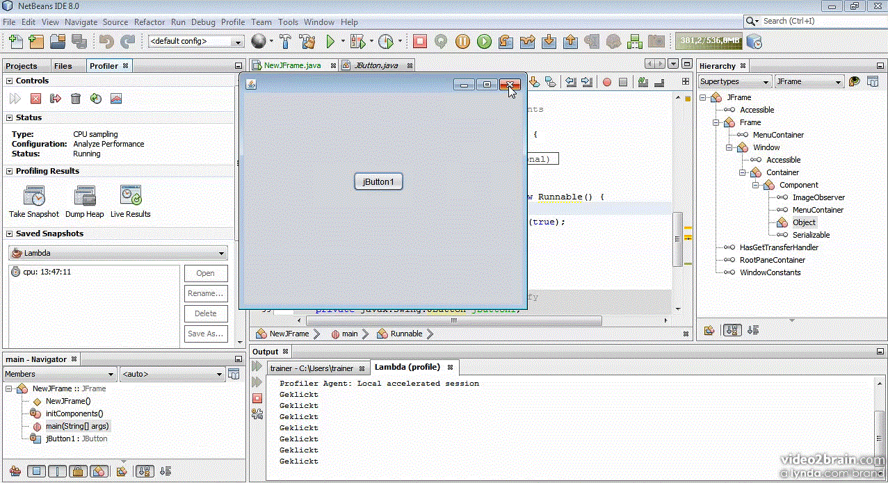Click the Navigator Show Inherited Members icon

tap(15, 471)
